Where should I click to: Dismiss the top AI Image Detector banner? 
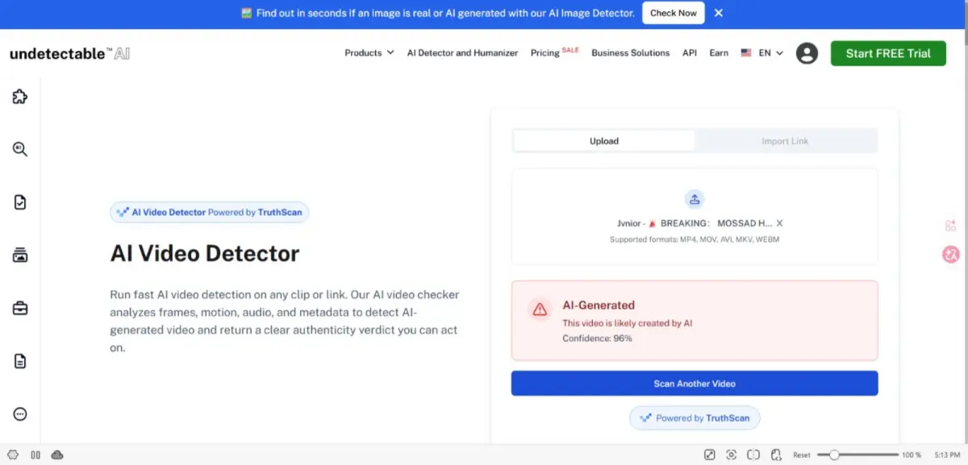point(719,13)
